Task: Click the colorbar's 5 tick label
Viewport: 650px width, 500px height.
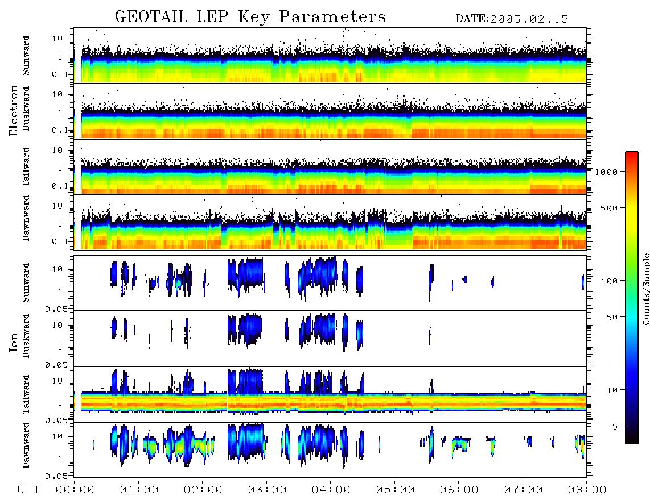Action: 615,426
